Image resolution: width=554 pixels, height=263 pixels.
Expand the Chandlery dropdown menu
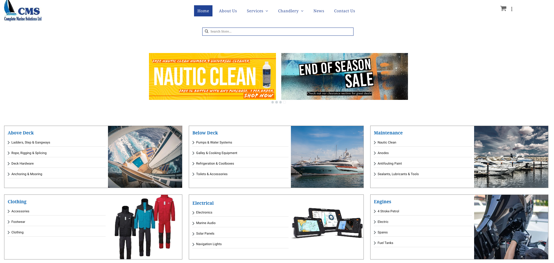tap(291, 11)
